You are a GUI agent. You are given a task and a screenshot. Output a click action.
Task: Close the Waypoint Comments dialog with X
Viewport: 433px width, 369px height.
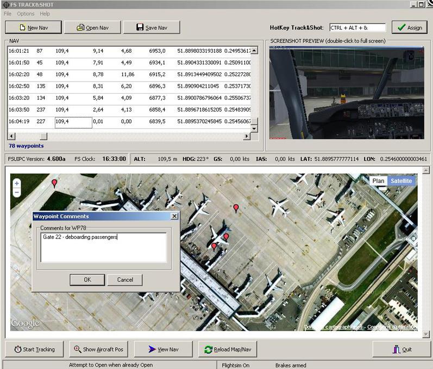point(174,216)
